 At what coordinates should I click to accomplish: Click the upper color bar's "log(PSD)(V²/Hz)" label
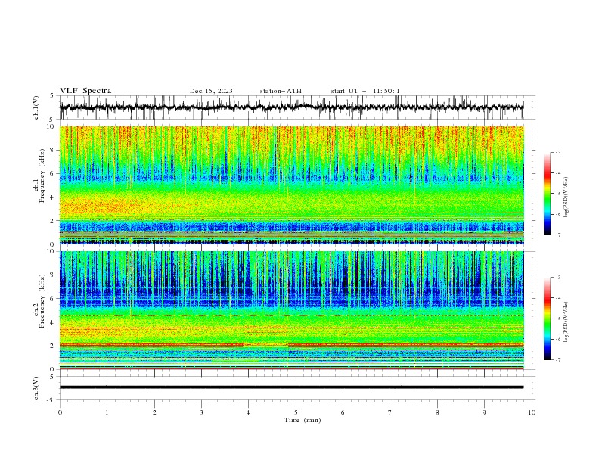(x=566, y=197)
